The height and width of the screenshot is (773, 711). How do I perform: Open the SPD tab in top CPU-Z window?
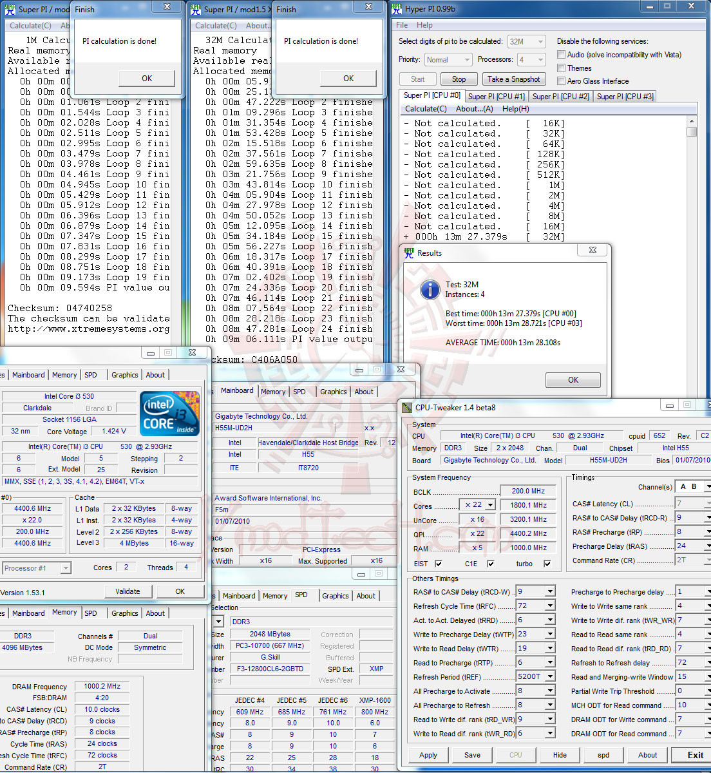pos(91,375)
